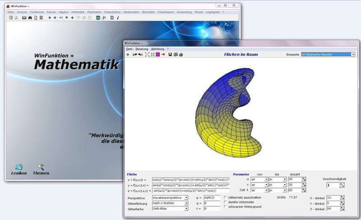Open the Funktionen menu
The image size is (361, 220).
pyautogui.click(x=37, y=12)
